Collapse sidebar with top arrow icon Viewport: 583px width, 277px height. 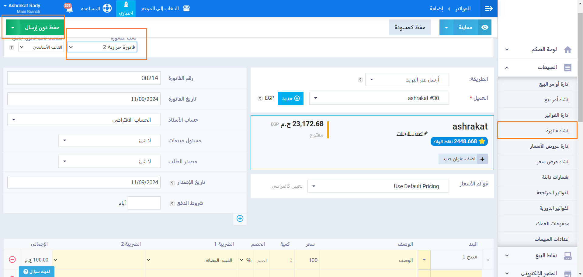click(x=489, y=9)
